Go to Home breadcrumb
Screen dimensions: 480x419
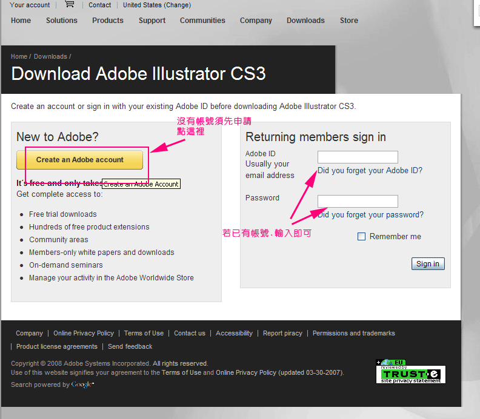[x=19, y=56]
